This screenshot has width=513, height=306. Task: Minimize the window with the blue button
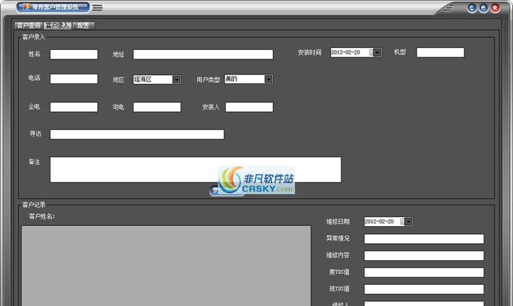click(472, 8)
